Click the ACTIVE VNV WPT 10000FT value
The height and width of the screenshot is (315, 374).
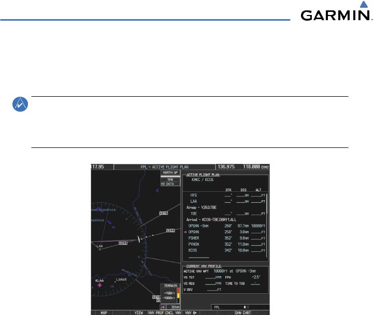coord(220,271)
